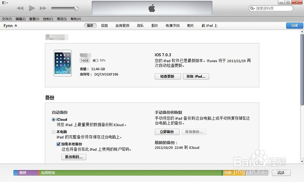Click the Fynn device name
304x182 pixels.
tap(8, 26)
